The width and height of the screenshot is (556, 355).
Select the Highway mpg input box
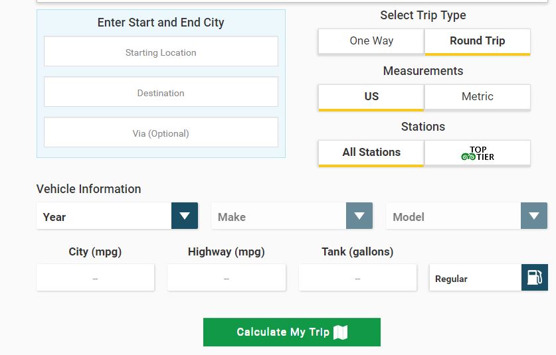tap(227, 278)
